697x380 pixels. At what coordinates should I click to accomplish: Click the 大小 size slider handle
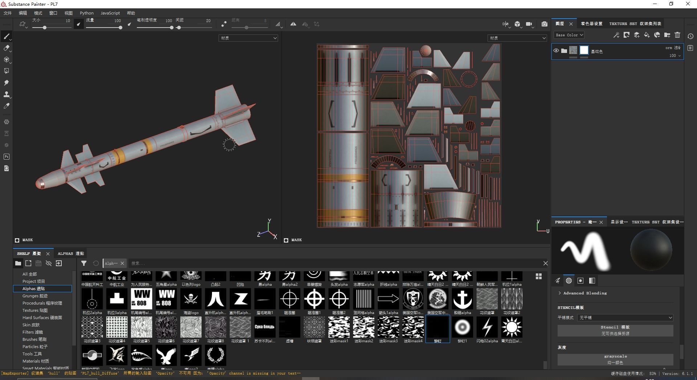(x=44, y=28)
